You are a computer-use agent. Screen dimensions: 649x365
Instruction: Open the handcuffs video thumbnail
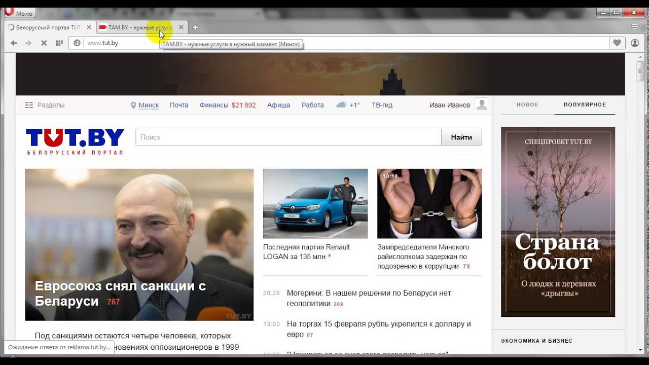tap(429, 203)
